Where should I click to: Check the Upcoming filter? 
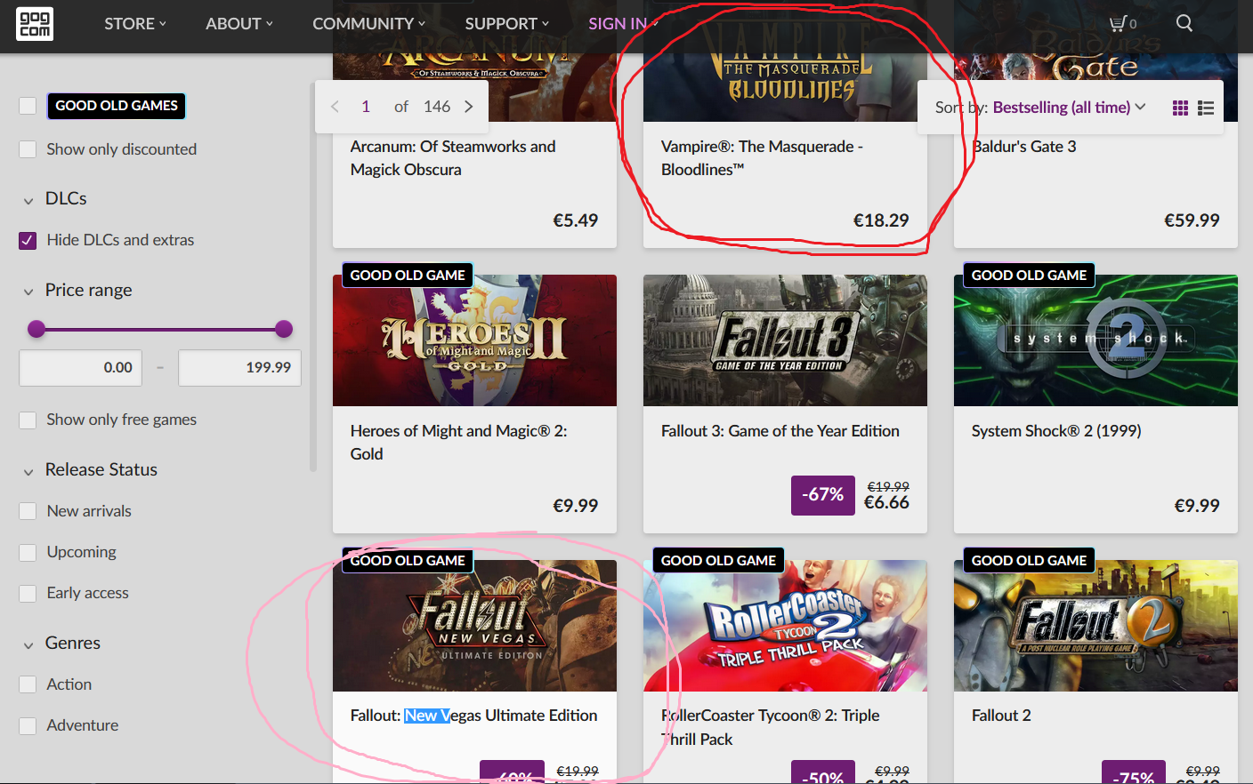click(28, 552)
